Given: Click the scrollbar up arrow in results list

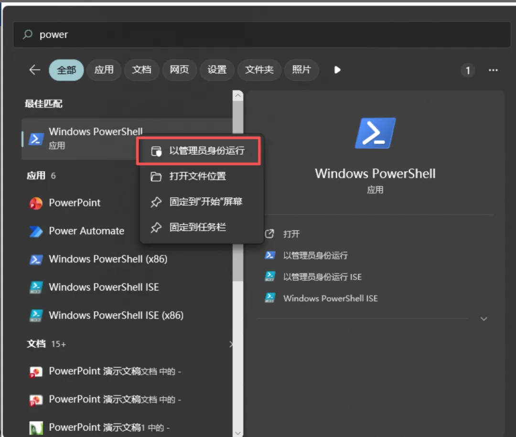Looking at the screenshot, I should click(x=238, y=96).
